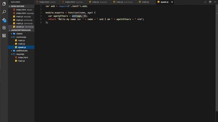
Task: Collapse the JAVASCRIPTMODULES section
Action: click(x=21, y=30)
